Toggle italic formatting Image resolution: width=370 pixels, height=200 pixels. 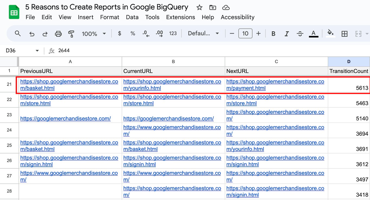coord(287,34)
